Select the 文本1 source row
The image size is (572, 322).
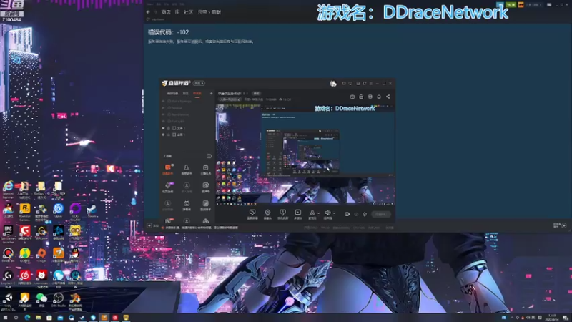187,128
